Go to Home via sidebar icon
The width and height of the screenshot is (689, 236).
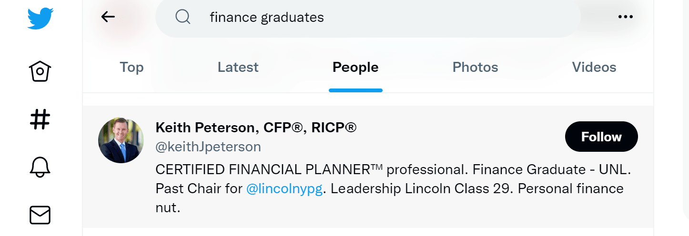[40, 71]
